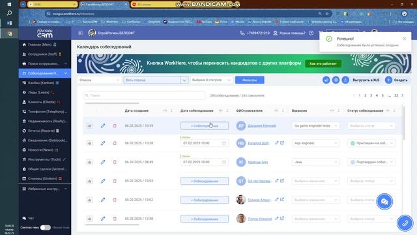Click the help question mark icon
Viewport: 417px width, 235px height.
click(x=311, y=33)
